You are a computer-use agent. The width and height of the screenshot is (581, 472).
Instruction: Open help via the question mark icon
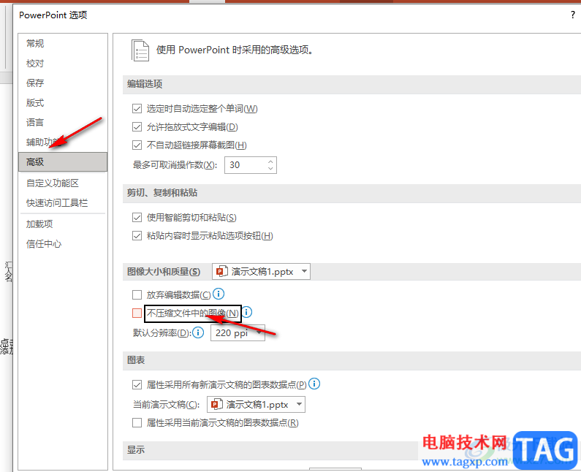click(573, 15)
